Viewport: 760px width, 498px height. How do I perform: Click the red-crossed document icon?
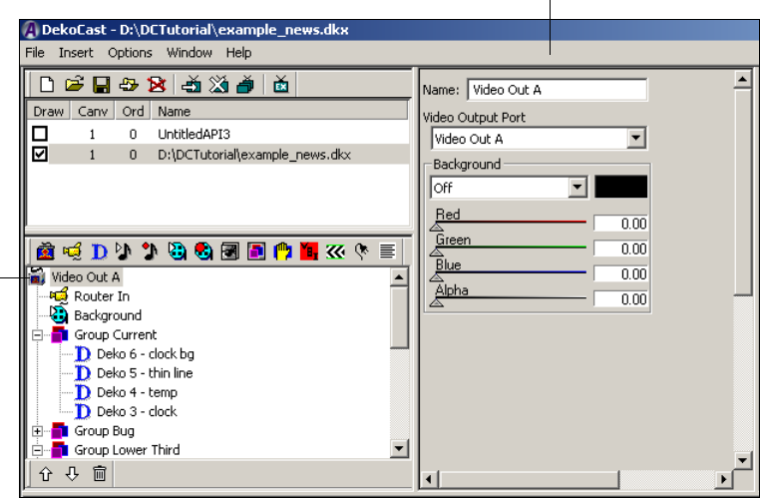point(157,85)
